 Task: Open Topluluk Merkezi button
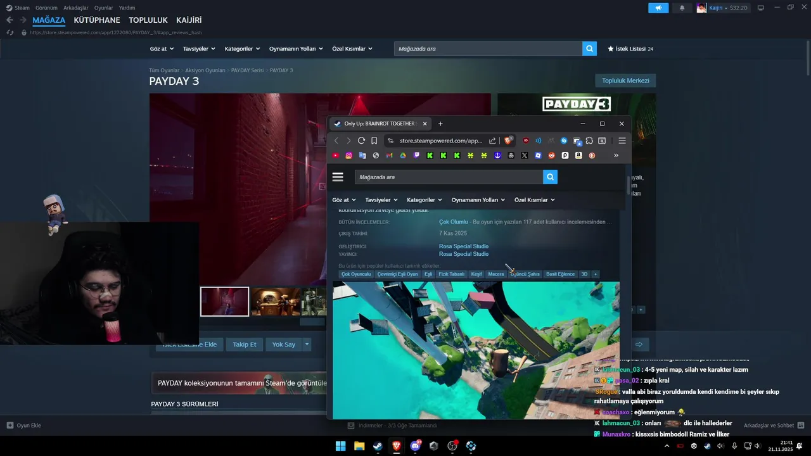click(625, 80)
